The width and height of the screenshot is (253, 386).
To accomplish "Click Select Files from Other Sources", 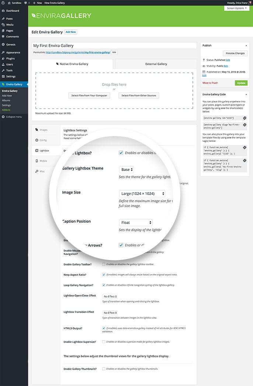I will point(139,96).
